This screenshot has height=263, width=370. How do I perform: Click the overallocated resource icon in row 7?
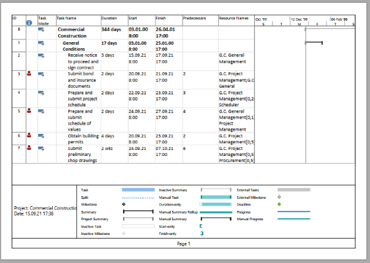pyautogui.click(x=29, y=147)
